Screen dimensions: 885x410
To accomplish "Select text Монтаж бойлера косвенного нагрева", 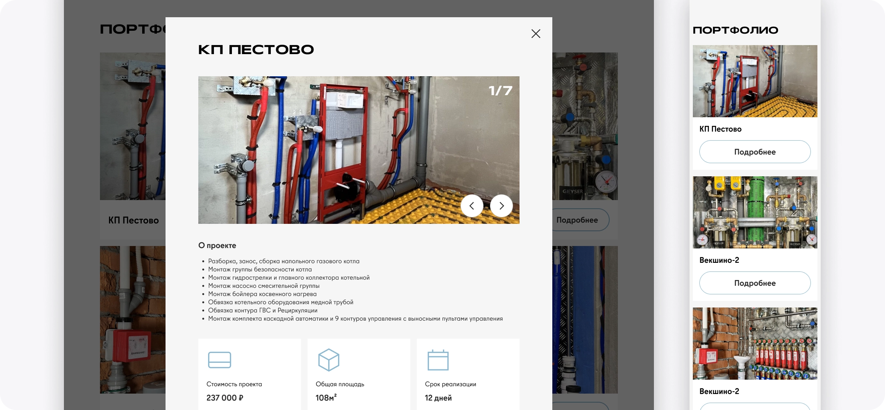I will click(262, 294).
